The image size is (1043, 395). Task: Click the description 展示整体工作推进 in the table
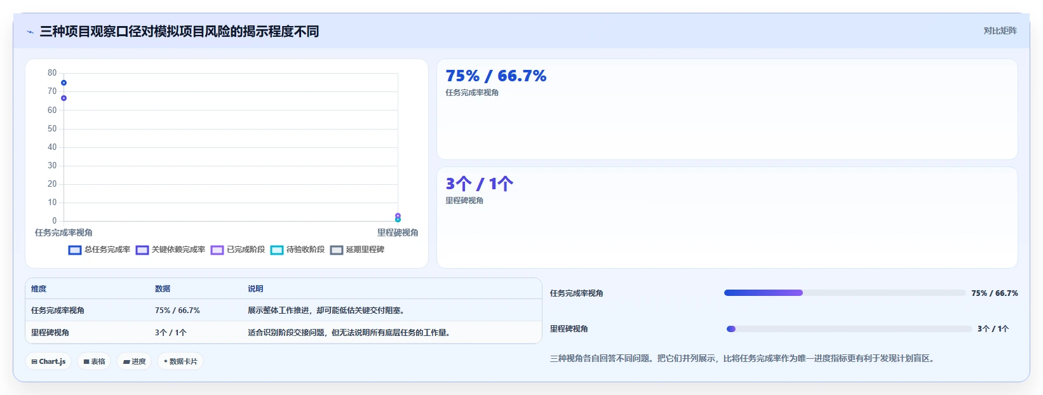[326, 310]
